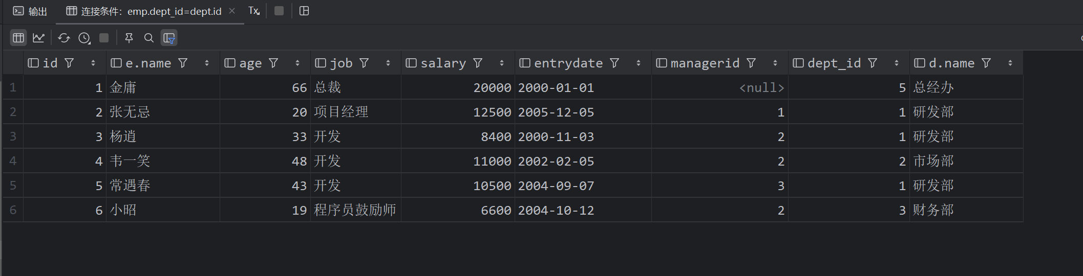Sort by the e.name column arrows
The image size is (1083, 276).
tap(207, 63)
